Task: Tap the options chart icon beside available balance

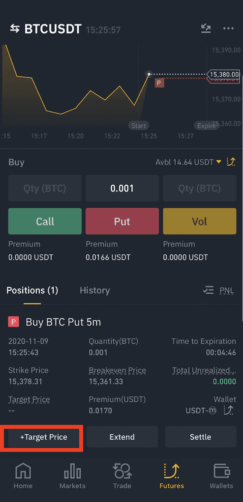Action: (231, 162)
